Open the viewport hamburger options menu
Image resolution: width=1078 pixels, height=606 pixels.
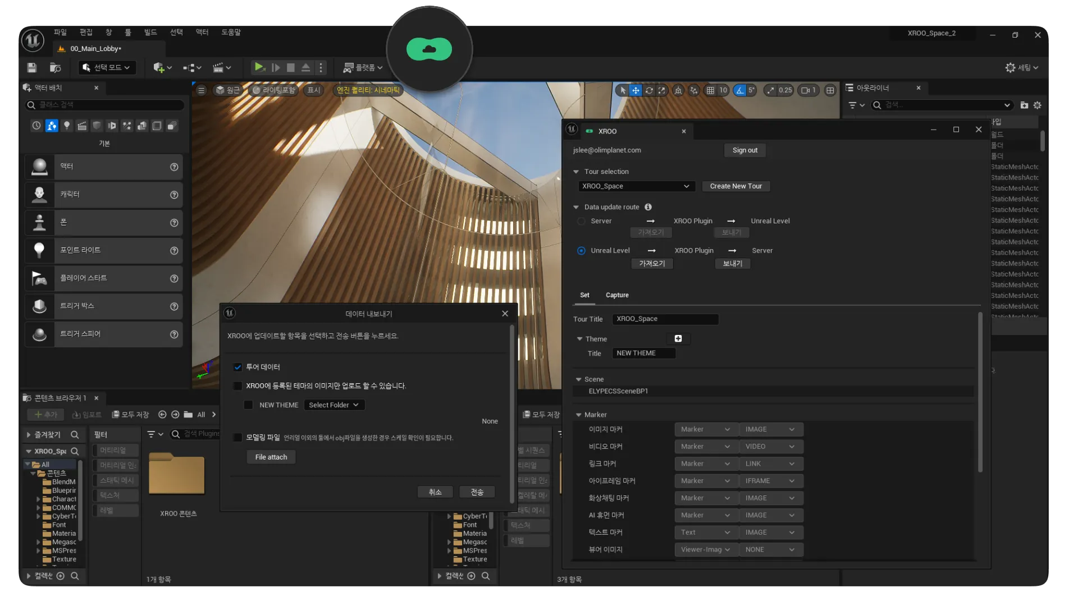202,90
